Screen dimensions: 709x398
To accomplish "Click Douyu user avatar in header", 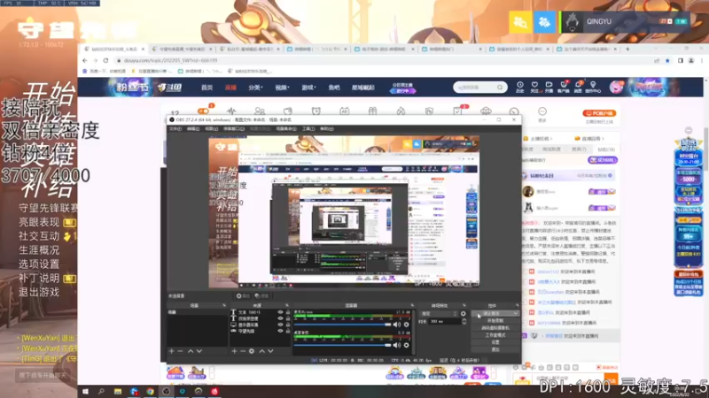I will (616, 87).
